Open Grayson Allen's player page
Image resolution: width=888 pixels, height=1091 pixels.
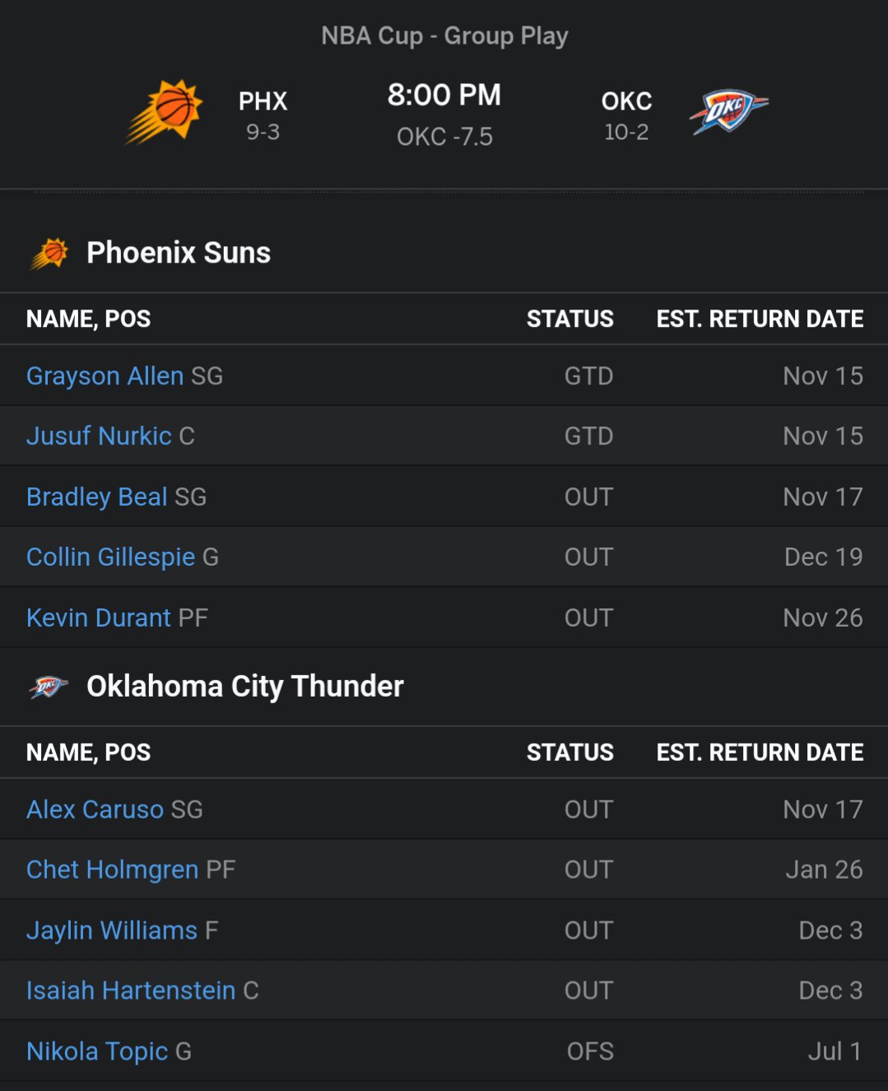105,376
